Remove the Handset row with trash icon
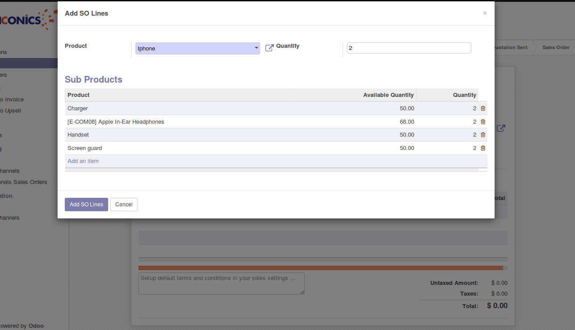 (x=483, y=135)
